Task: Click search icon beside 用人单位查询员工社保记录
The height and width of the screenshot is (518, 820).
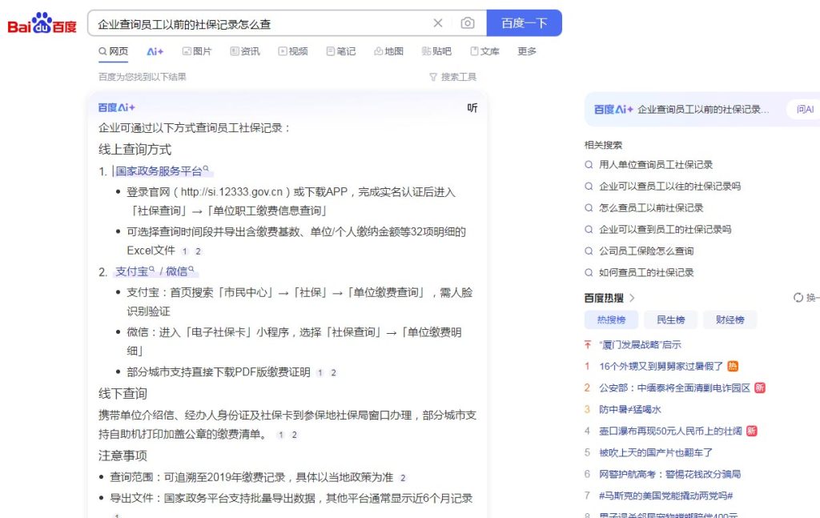Action: (589, 165)
